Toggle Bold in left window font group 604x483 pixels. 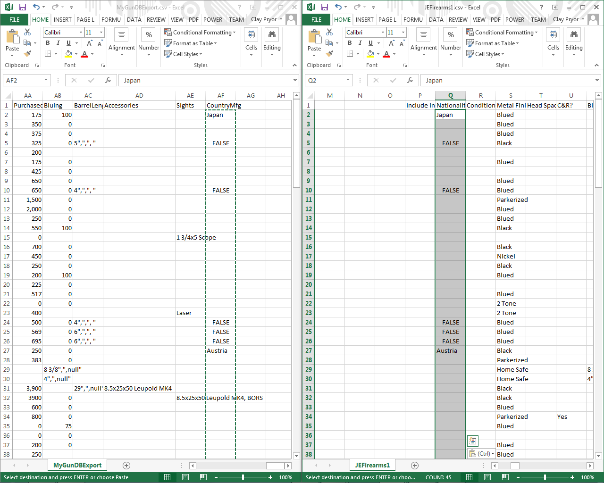(x=48, y=43)
